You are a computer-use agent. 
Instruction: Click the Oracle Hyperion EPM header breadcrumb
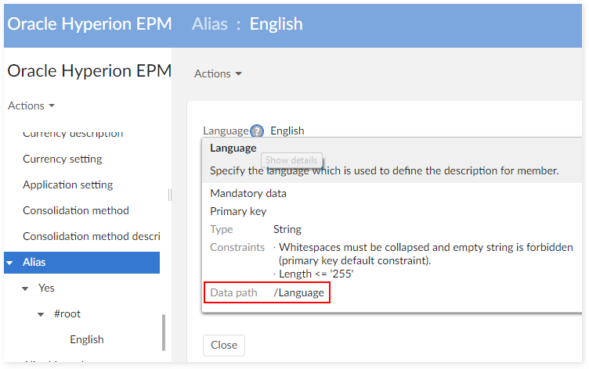(x=89, y=24)
